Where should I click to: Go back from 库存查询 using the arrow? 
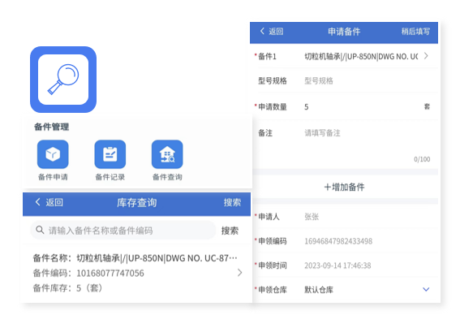click(x=37, y=202)
